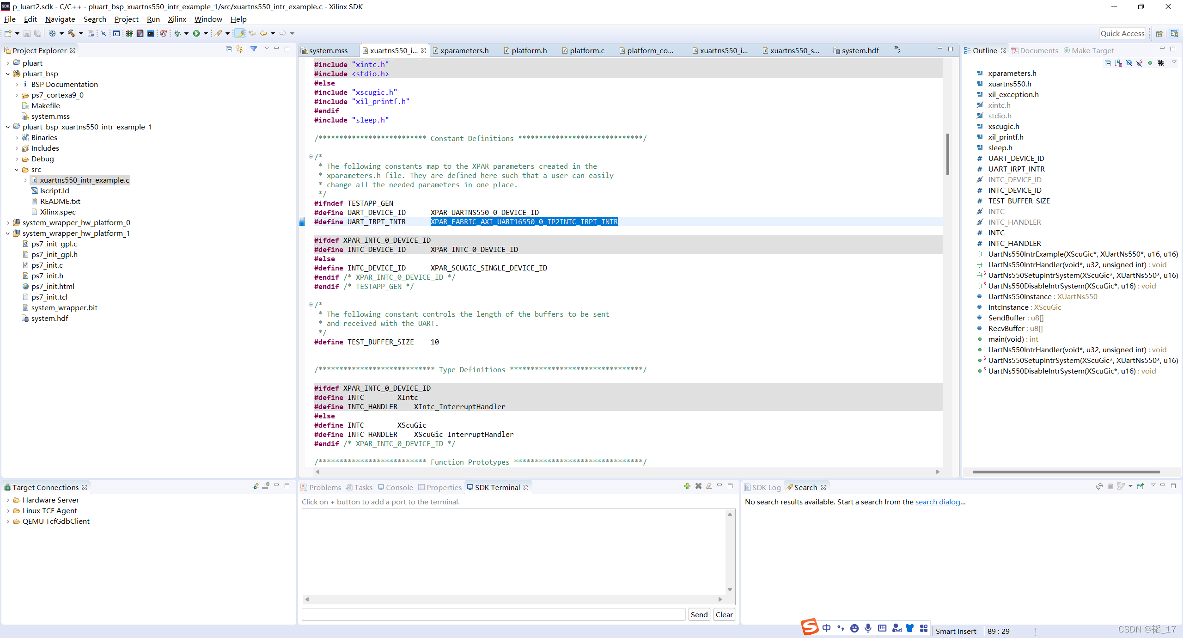The height and width of the screenshot is (638, 1183).
Task: Click green plus to add terminal port
Action: click(x=687, y=486)
